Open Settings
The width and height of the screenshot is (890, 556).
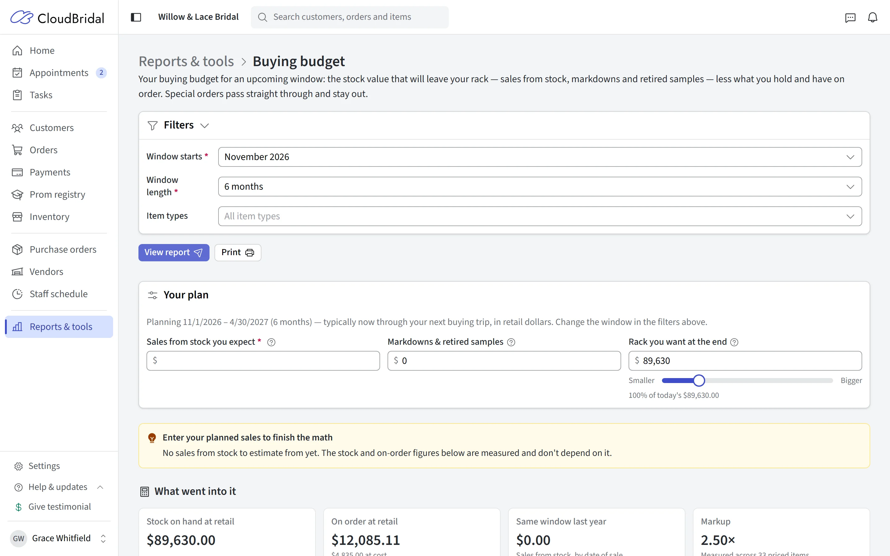[x=59, y=466]
